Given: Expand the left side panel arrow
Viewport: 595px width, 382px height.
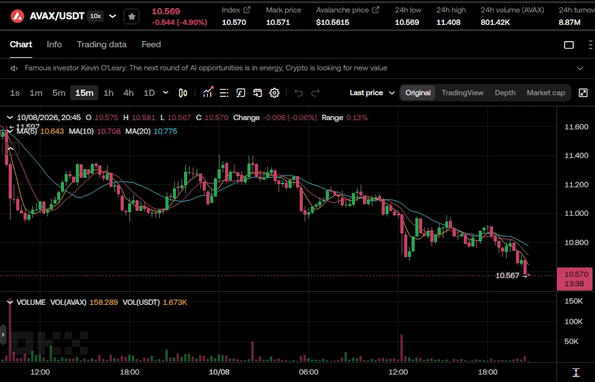Looking at the screenshot, I should pos(3,335).
